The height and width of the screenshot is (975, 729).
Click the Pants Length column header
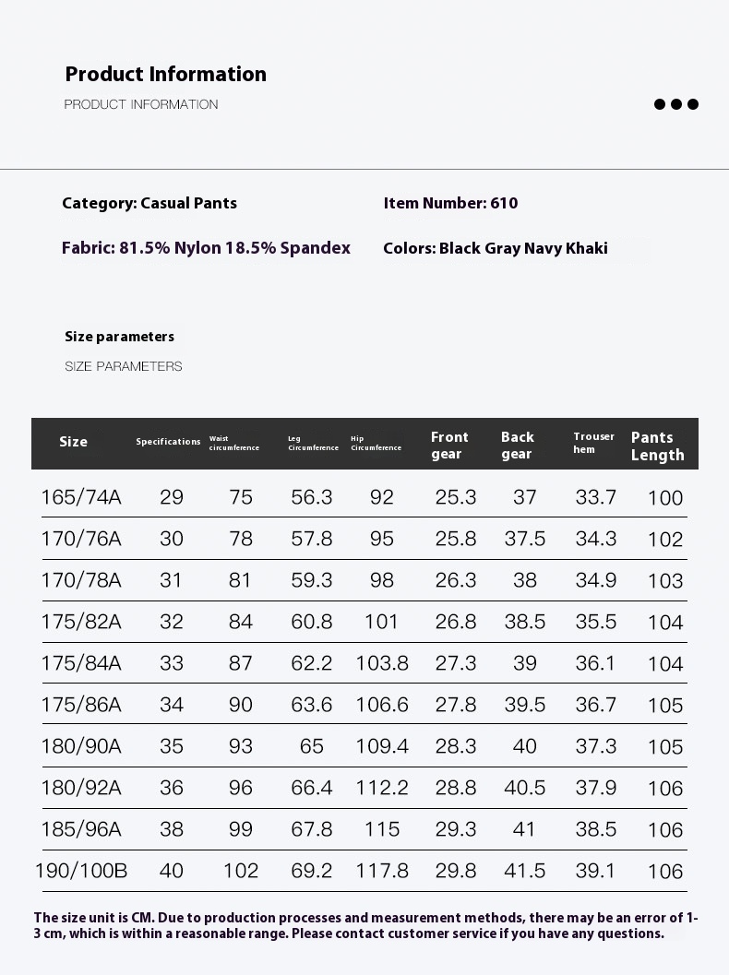657,446
